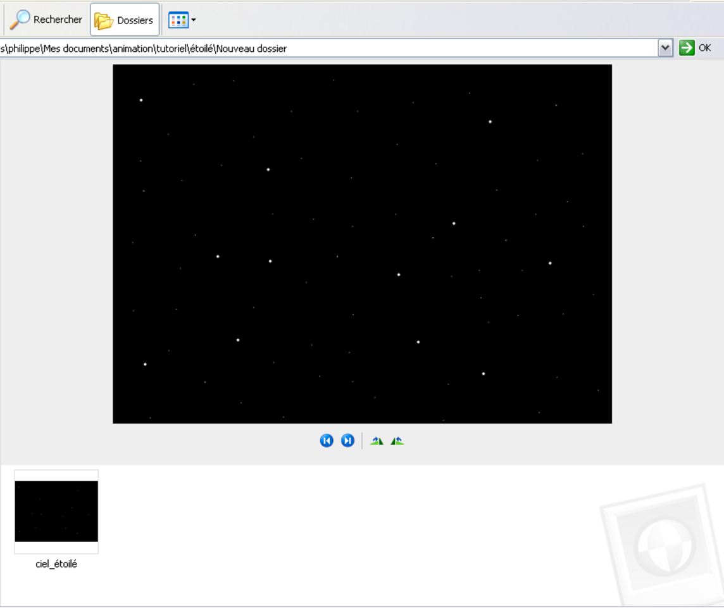The width and height of the screenshot is (724, 608).
Task: Open the view mode dropdown
Action: click(182, 20)
